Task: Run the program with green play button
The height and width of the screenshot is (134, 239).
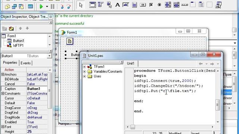Action: click(41, 7)
